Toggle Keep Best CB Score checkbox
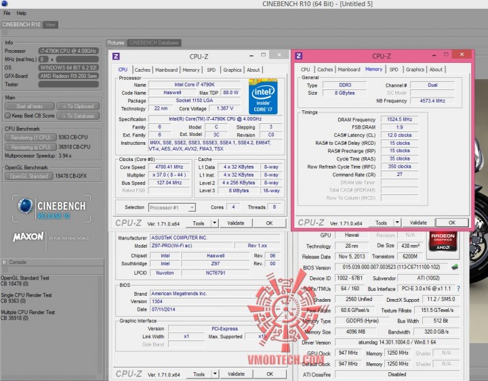The width and height of the screenshot is (488, 381). point(7,116)
